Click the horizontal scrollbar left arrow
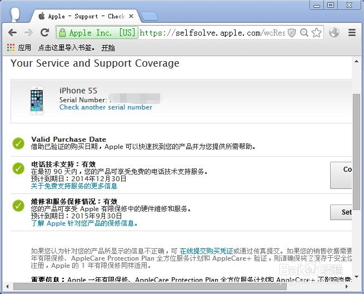Image resolution: width=364 pixels, height=294 pixels. click(x=7, y=286)
